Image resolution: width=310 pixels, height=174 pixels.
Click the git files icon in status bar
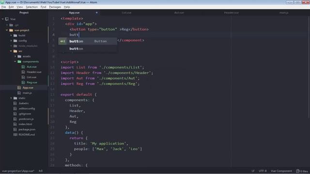point(297,171)
